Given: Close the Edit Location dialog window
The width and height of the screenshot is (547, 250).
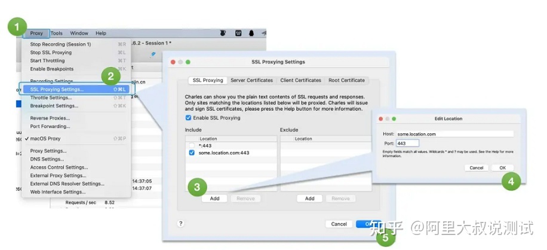Looking at the screenshot, I should point(380,118).
